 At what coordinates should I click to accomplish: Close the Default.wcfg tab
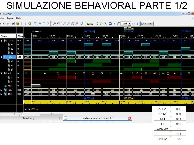tap(61, 118)
